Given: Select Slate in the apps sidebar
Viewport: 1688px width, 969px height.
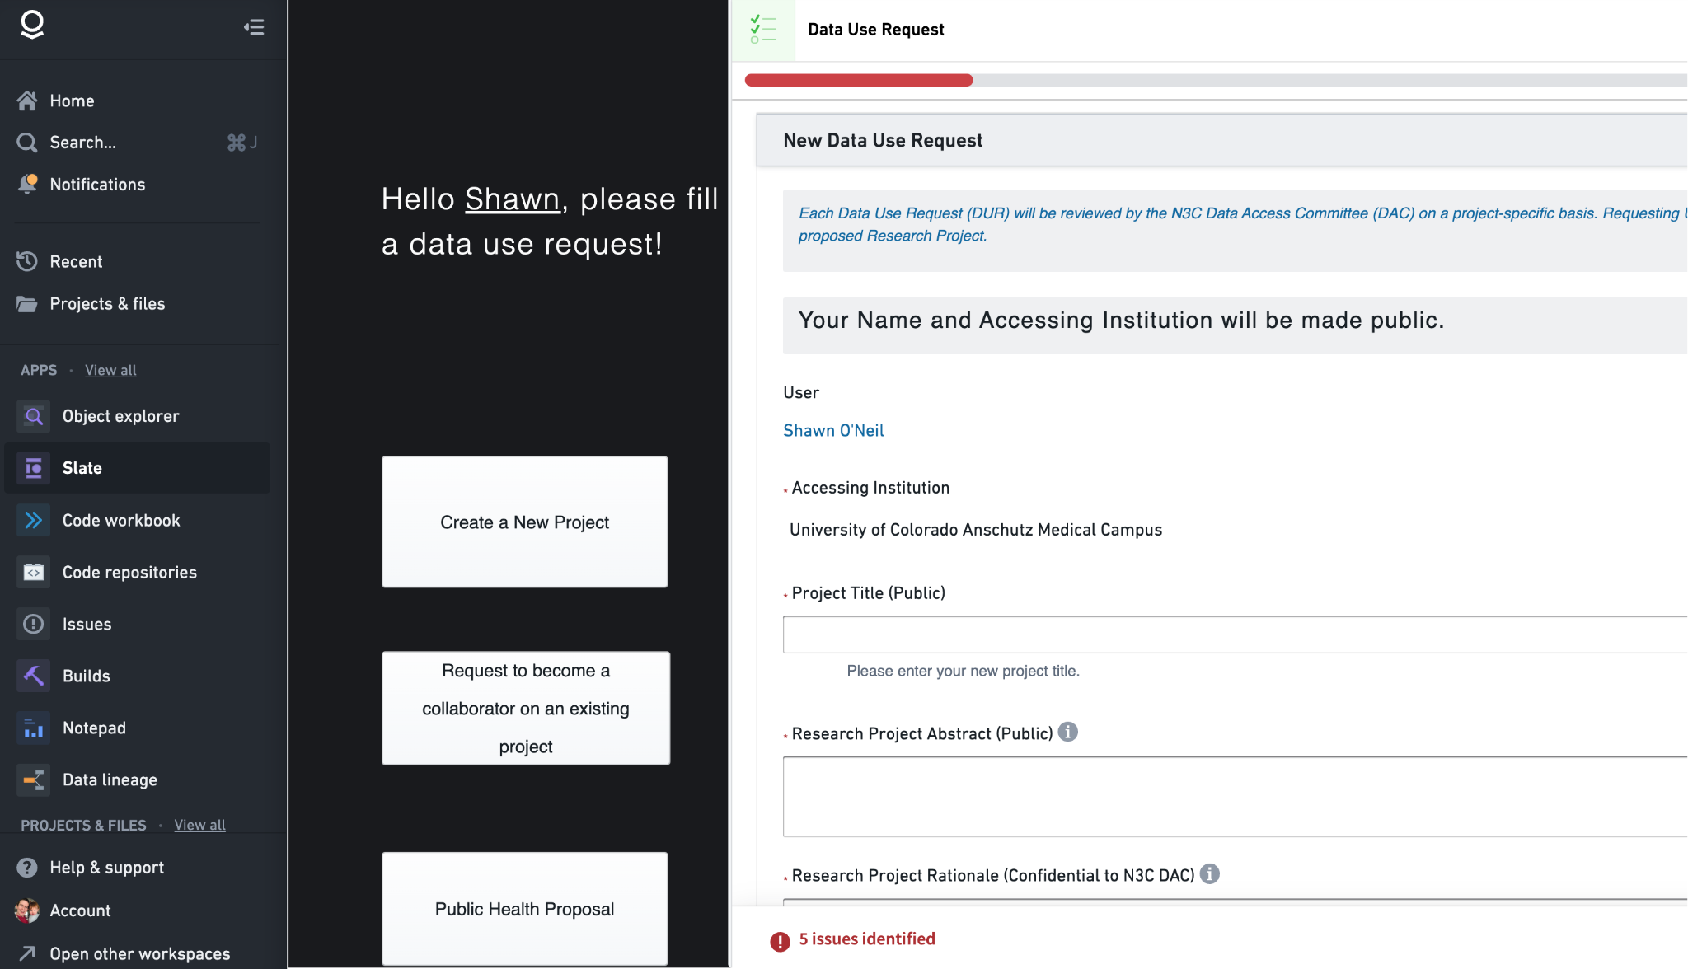Looking at the screenshot, I should point(82,467).
